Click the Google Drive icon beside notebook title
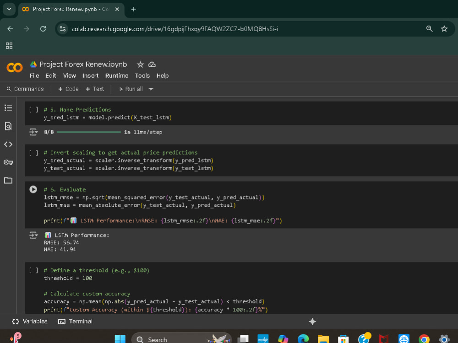 tap(33, 64)
